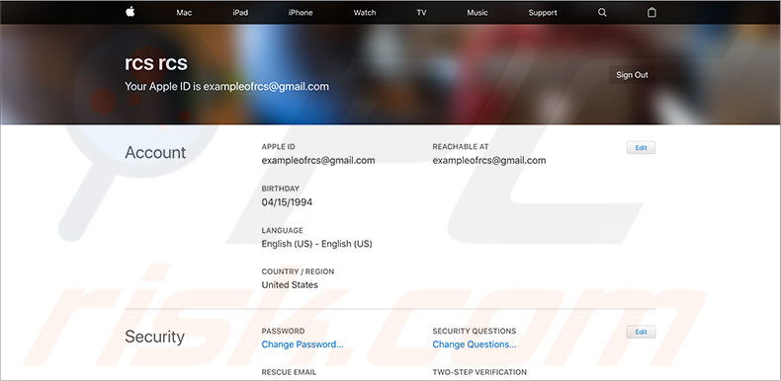Visit the Support page link
This screenshot has height=381, width=781.
click(543, 13)
